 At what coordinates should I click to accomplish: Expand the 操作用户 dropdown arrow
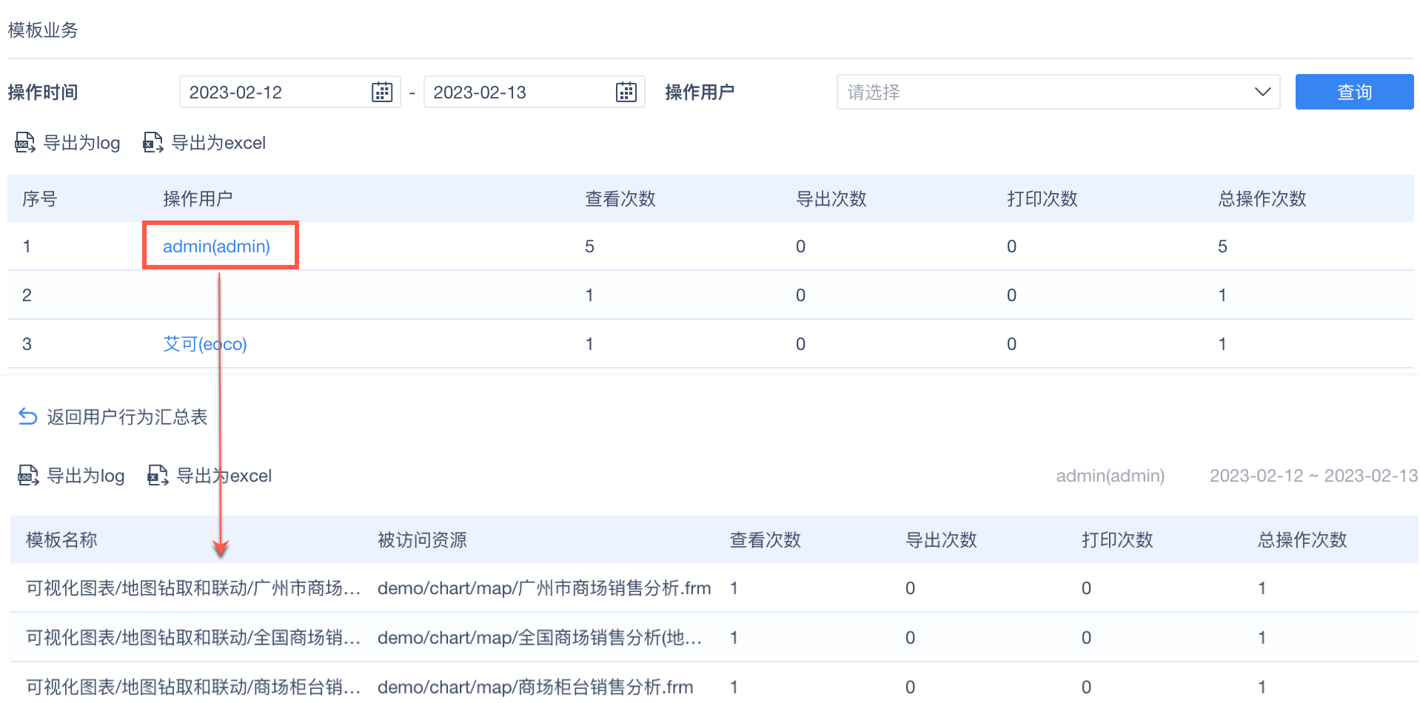coord(1262,92)
